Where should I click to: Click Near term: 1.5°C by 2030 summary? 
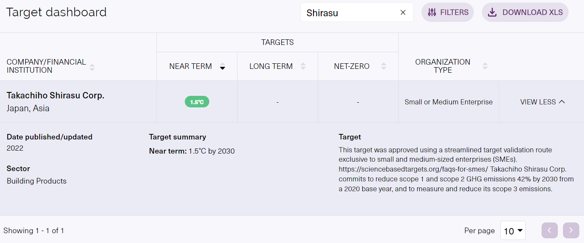(192, 151)
